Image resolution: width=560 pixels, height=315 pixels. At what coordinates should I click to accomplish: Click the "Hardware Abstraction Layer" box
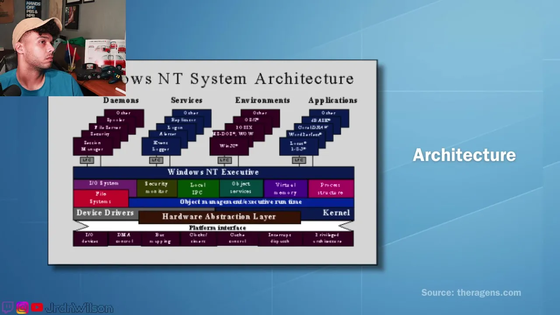(x=219, y=217)
